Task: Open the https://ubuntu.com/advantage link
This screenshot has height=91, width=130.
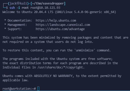Action: [60, 29]
